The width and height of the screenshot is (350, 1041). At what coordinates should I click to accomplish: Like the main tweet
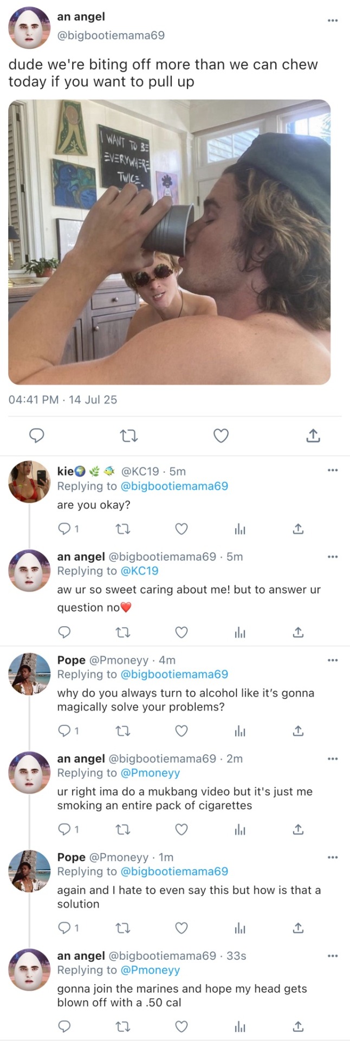tap(221, 435)
